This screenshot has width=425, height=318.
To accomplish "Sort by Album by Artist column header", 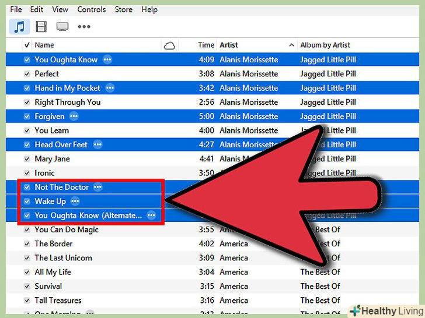I will [325, 45].
